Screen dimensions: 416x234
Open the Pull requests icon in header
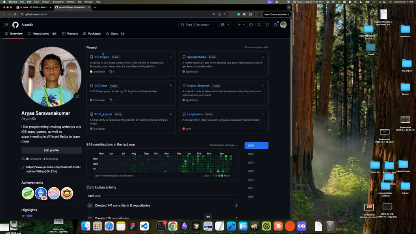[x=259, y=25]
